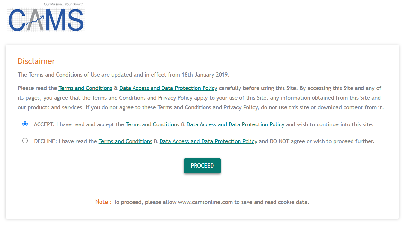Open Terms and Conditions link in intro paragraph
Viewport: 409px width, 230px height.
pos(85,88)
